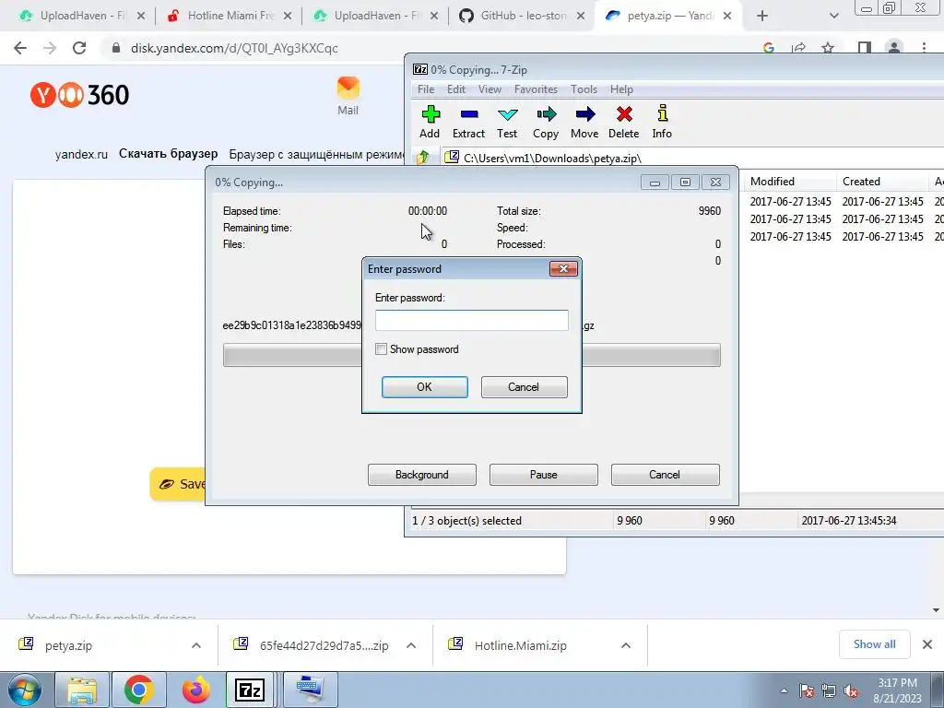Click Скачать браузер link
This screenshot has height=708, width=944.
point(168,154)
